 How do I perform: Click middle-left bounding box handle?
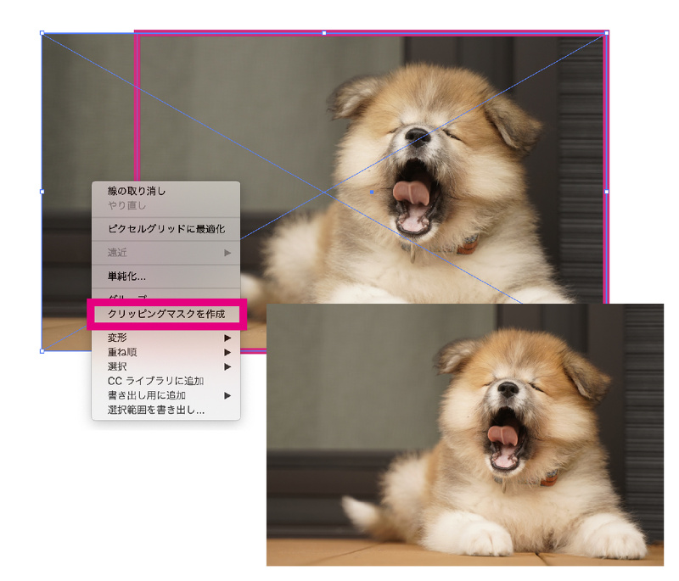[x=42, y=192]
